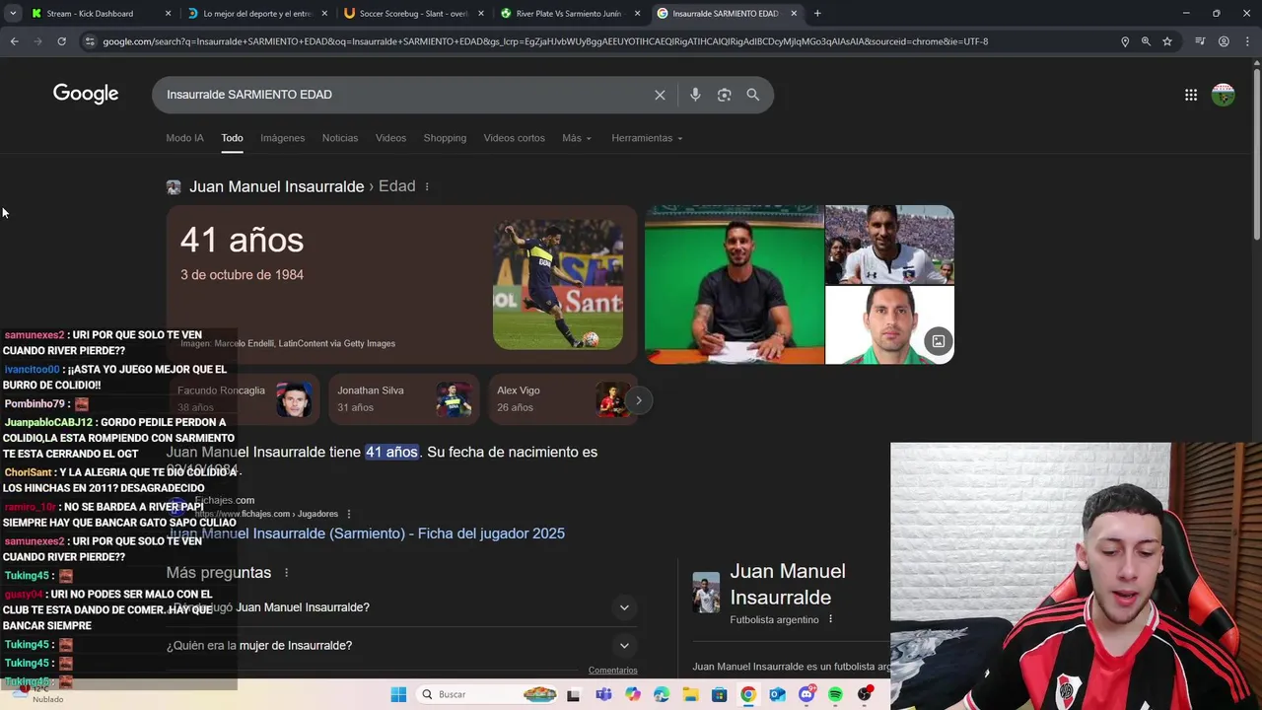Click Comentarios feedback link

tap(613, 671)
